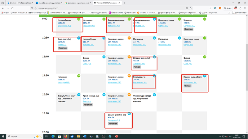Bookmark this page with the star icon

point(191,8)
